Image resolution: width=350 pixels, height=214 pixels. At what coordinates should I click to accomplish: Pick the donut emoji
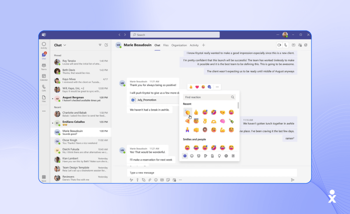[x=205, y=130]
